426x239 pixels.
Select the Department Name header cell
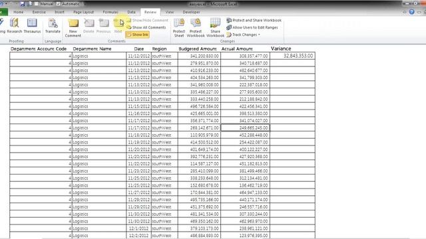[x=99, y=48]
